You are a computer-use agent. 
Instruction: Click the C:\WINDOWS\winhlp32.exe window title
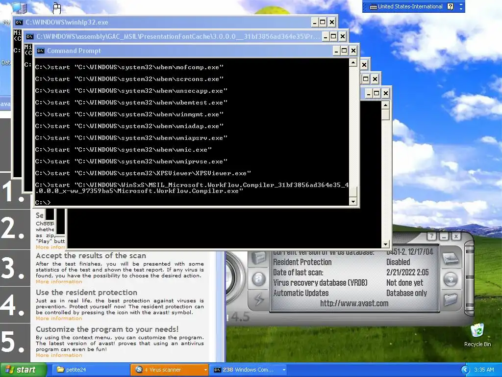[x=67, y=22]
